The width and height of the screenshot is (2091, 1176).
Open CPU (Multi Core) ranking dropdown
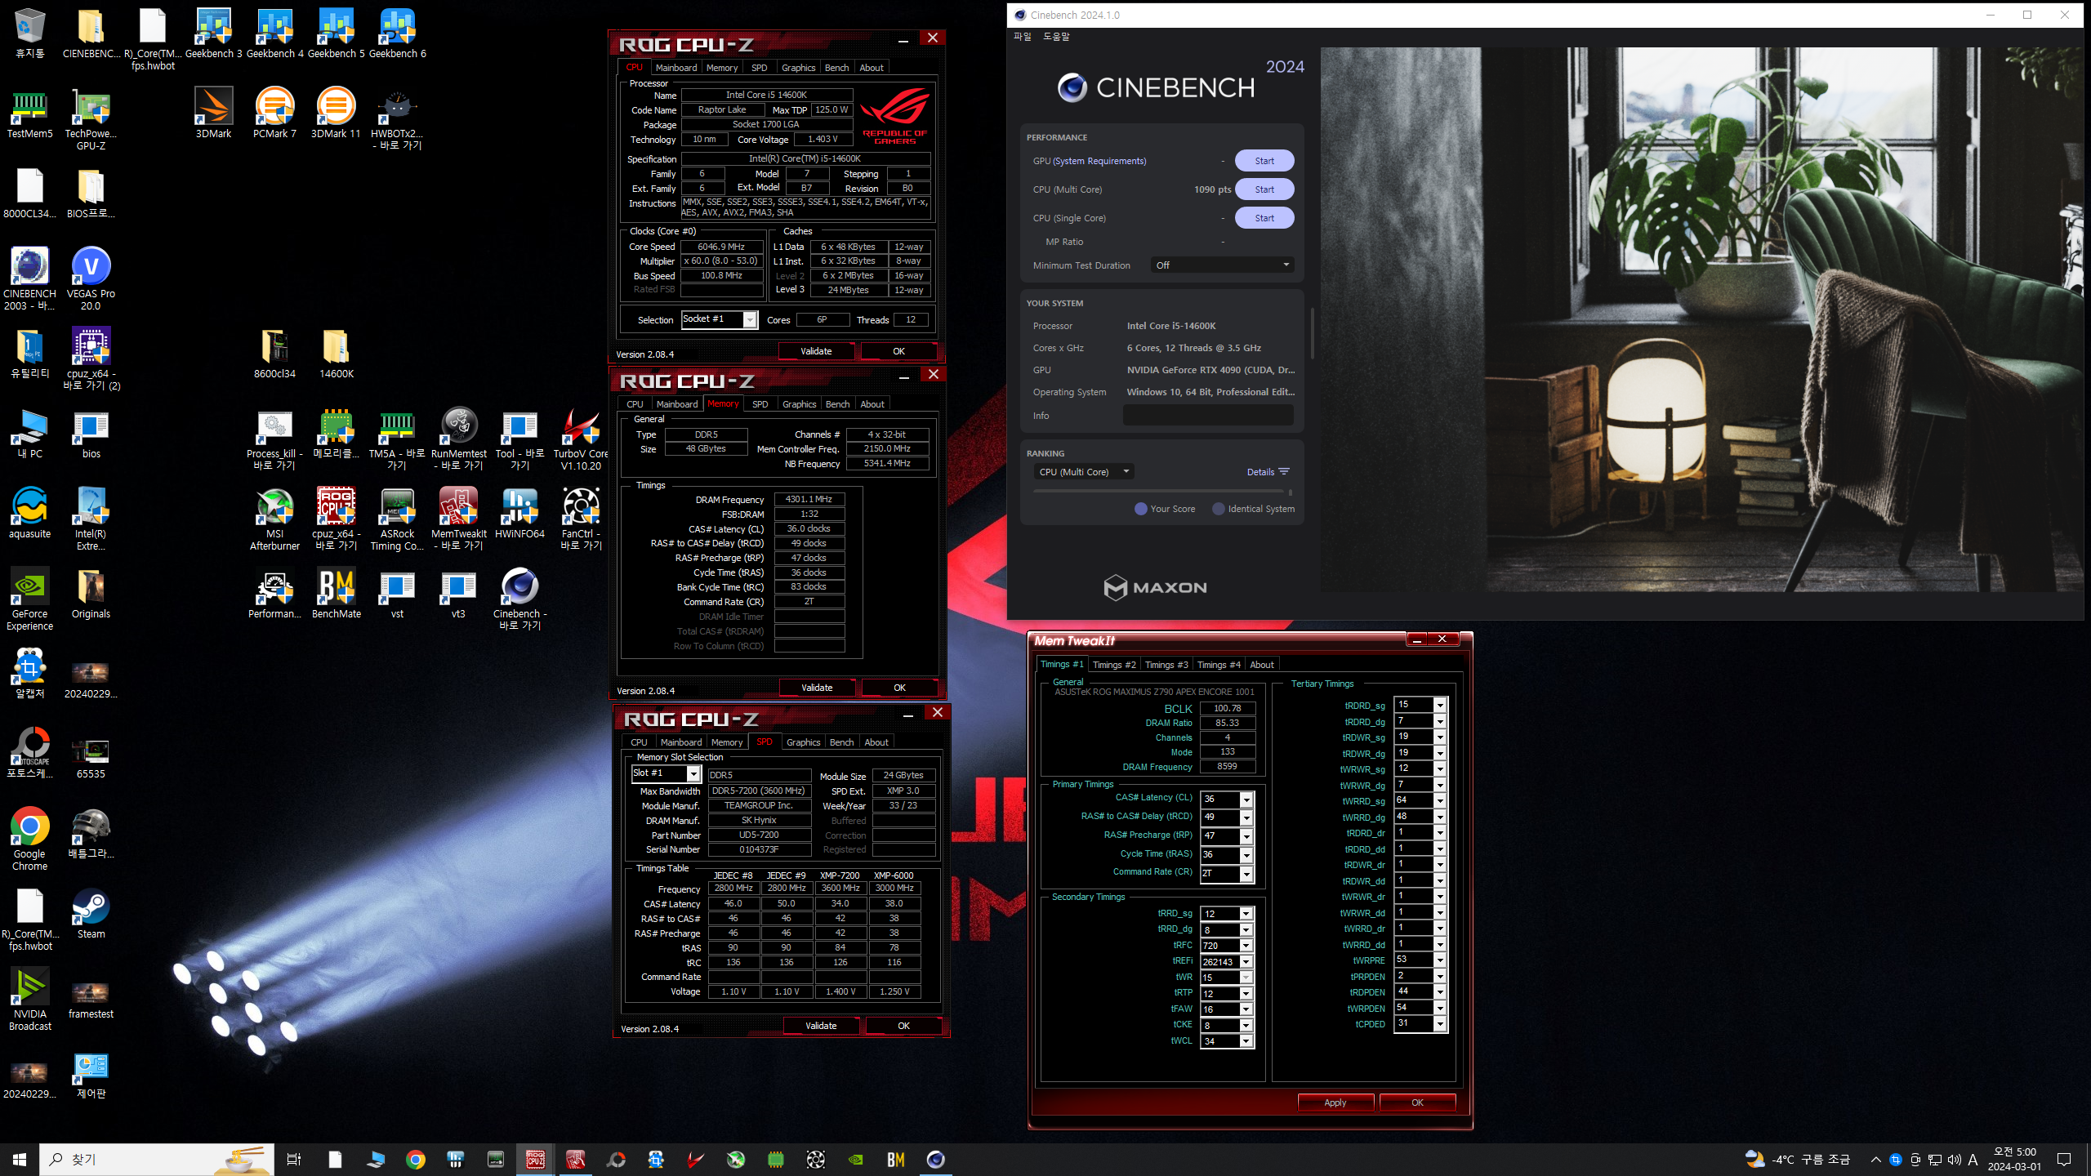1083,472
